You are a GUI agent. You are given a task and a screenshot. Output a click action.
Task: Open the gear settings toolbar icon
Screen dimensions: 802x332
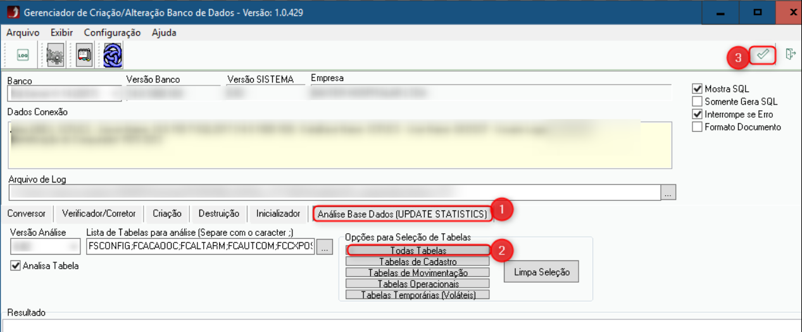(x=56, y=56)
